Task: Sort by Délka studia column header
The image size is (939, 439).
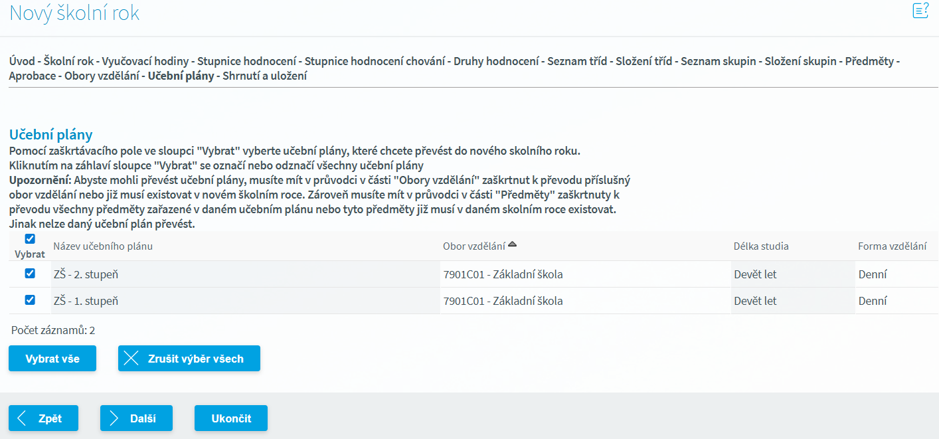Action: pos(761,246)
